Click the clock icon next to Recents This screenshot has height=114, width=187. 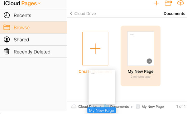[7, 15]
